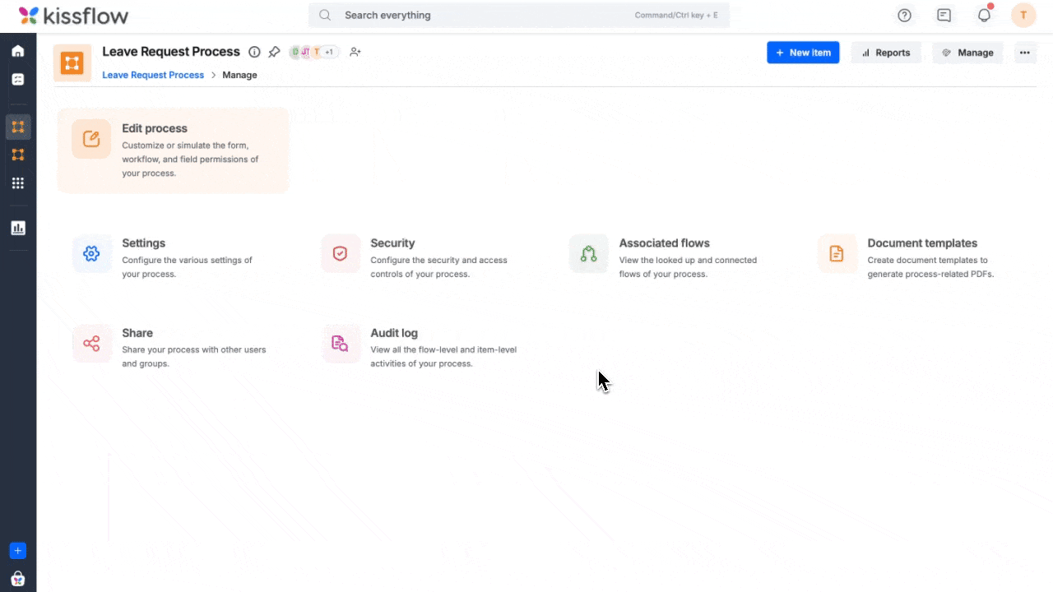Open the more options ellipsis button
1053x592 pixels.
coord(1024,53)
